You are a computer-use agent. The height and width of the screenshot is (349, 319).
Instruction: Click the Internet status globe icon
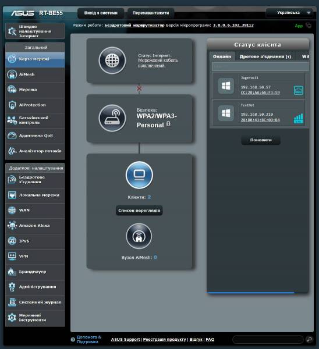click(112, 60)
